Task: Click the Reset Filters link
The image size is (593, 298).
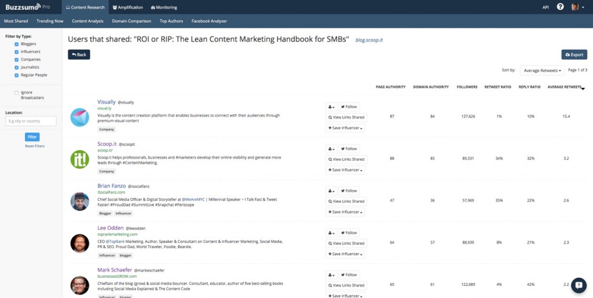Action: coord(35,146)
